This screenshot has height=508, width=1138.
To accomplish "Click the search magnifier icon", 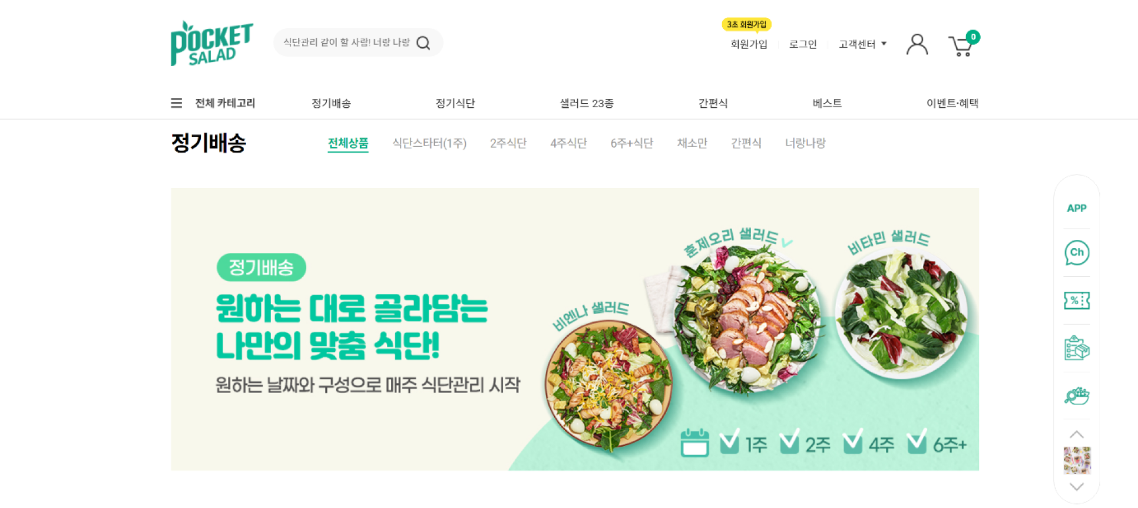I will [x=423, y=43].
